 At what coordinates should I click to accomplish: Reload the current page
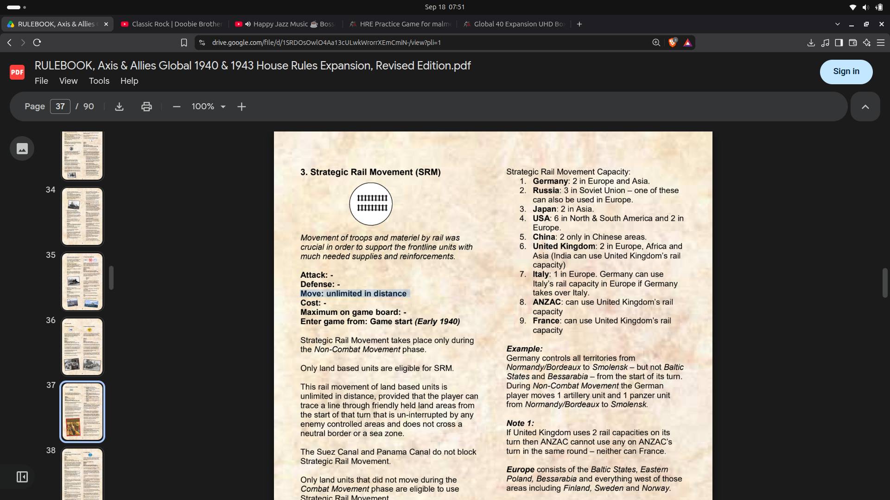coord(37,43)
